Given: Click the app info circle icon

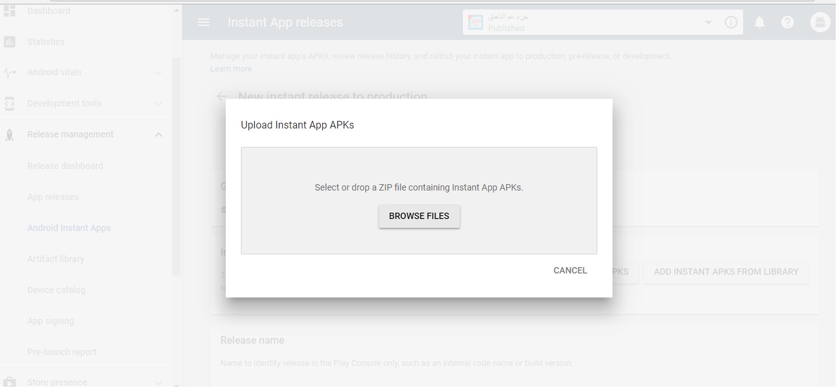Looking at the screenshot, I should pyautogui.click(x=731, y=23).
